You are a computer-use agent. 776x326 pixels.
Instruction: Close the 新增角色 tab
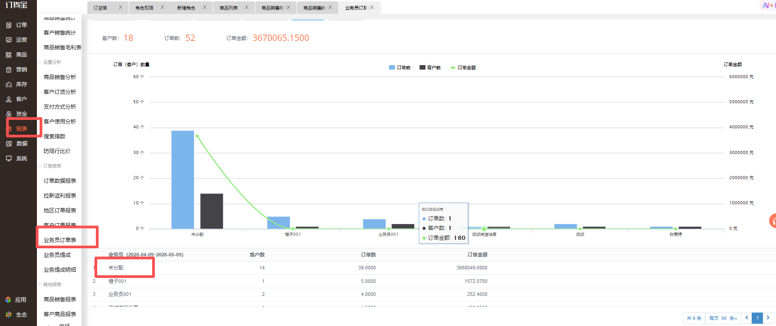(x=204, y=7)
